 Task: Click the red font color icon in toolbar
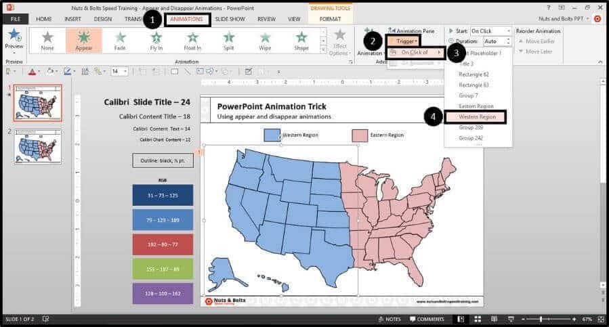tap(33, 72)
